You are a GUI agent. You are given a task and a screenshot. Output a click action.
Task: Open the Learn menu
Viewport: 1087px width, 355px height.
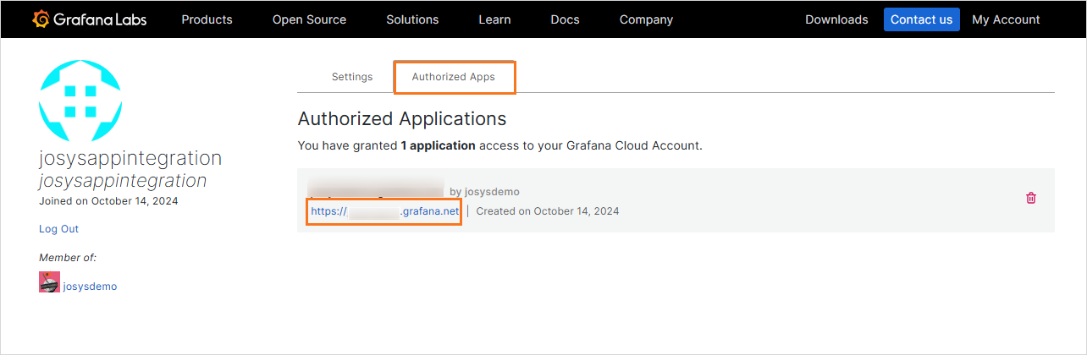click(494, 19)
